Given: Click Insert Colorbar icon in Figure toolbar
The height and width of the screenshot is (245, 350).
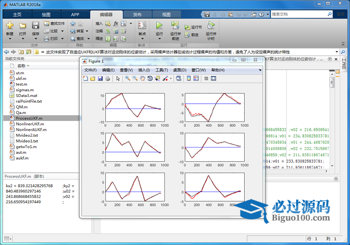Looking at the screenshot, I should (x=188, y=78).
